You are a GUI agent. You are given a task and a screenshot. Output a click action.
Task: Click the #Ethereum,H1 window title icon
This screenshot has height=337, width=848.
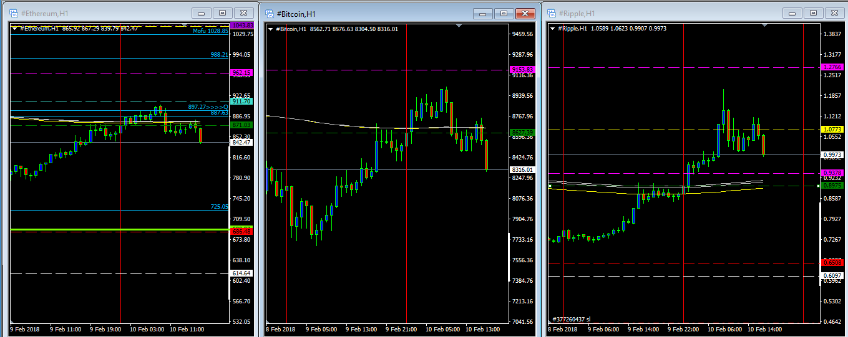click(x=14, y=12)
